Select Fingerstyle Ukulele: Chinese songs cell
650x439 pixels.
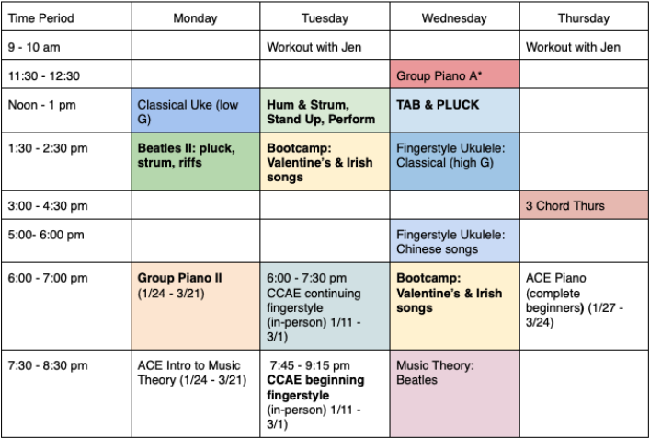454,241
